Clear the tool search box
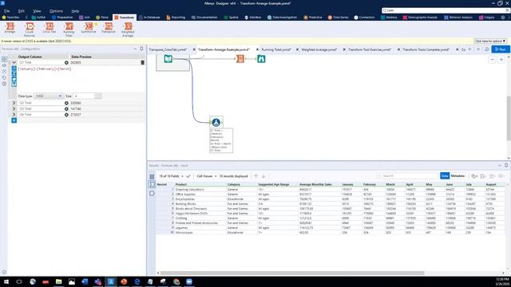Image resolution: width=511 pixels, height=287 pixels. coord(507,10)
